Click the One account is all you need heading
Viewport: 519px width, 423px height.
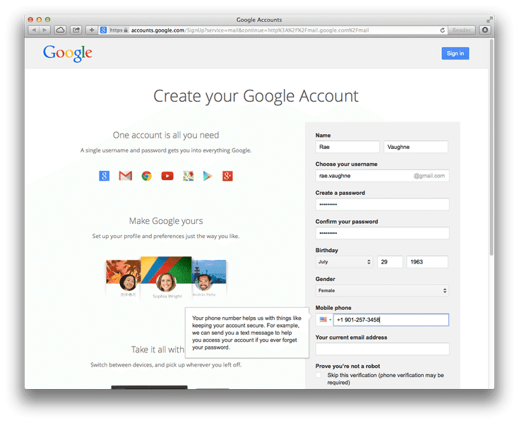click(x=166, y=135)
